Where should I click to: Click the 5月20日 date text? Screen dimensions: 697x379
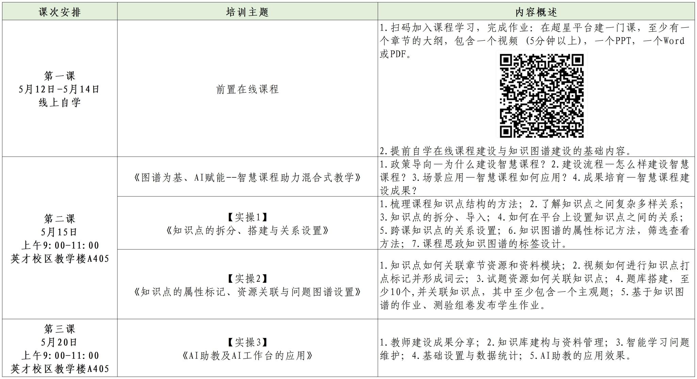click(x=60, y=342)
